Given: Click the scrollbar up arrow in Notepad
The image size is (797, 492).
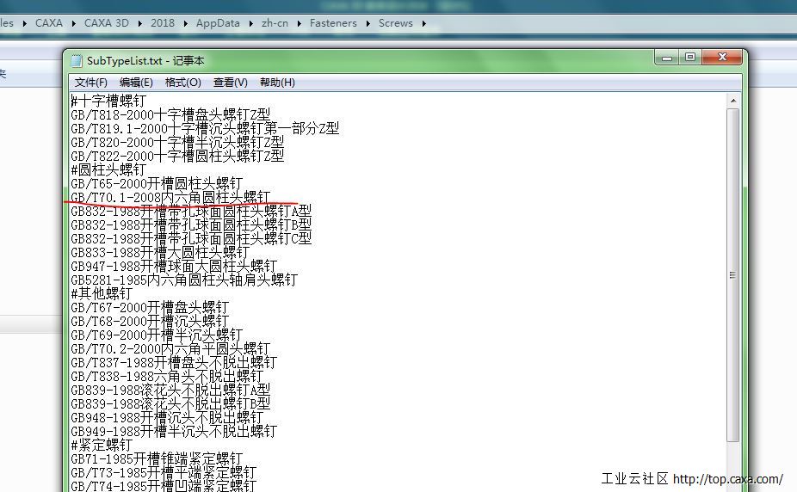Looking at the screenshot, I should (x=733, y=101).
